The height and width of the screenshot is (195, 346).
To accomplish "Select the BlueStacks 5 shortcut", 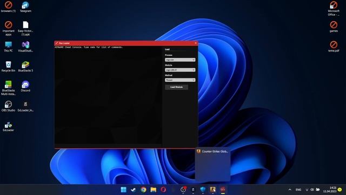I will [25, 67].
